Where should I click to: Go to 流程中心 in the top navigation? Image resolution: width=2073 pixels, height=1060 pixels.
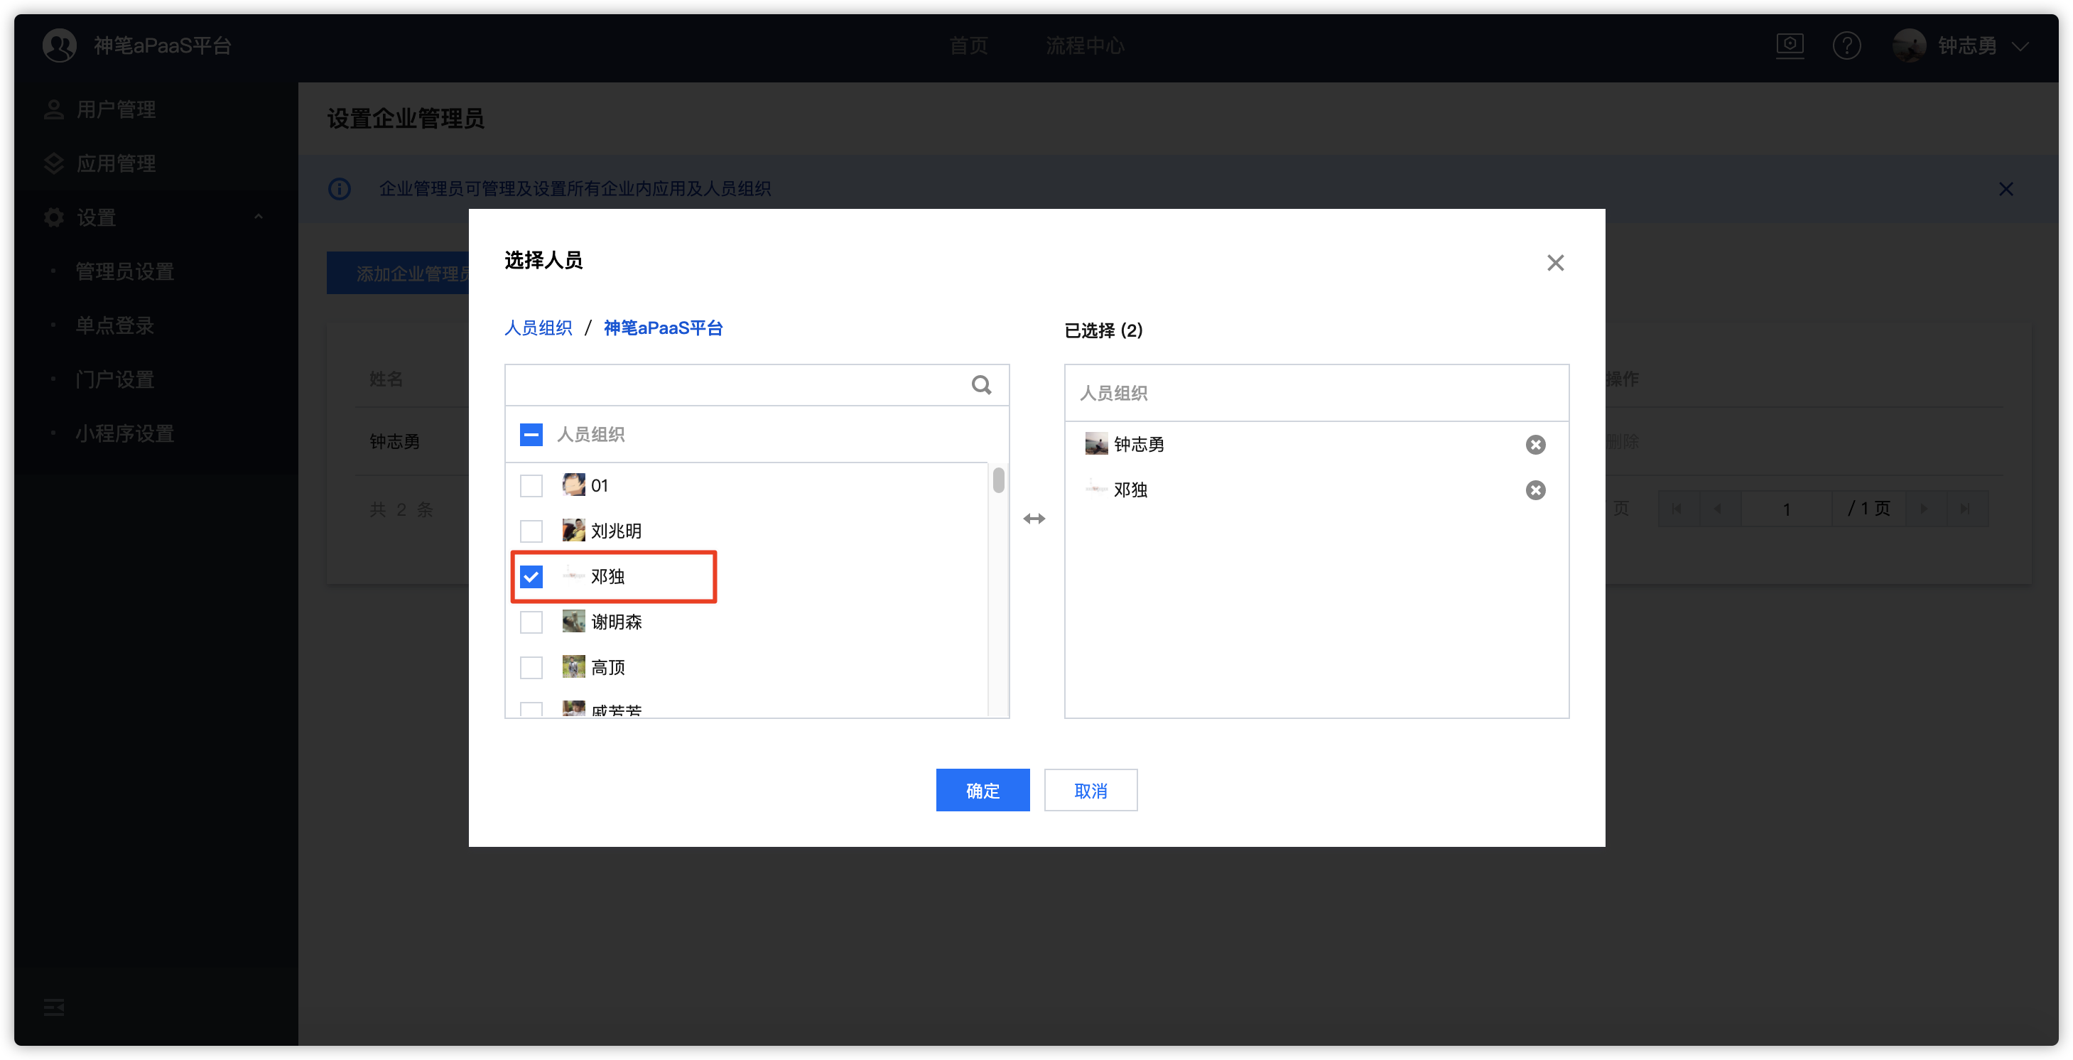point(1085,46)
